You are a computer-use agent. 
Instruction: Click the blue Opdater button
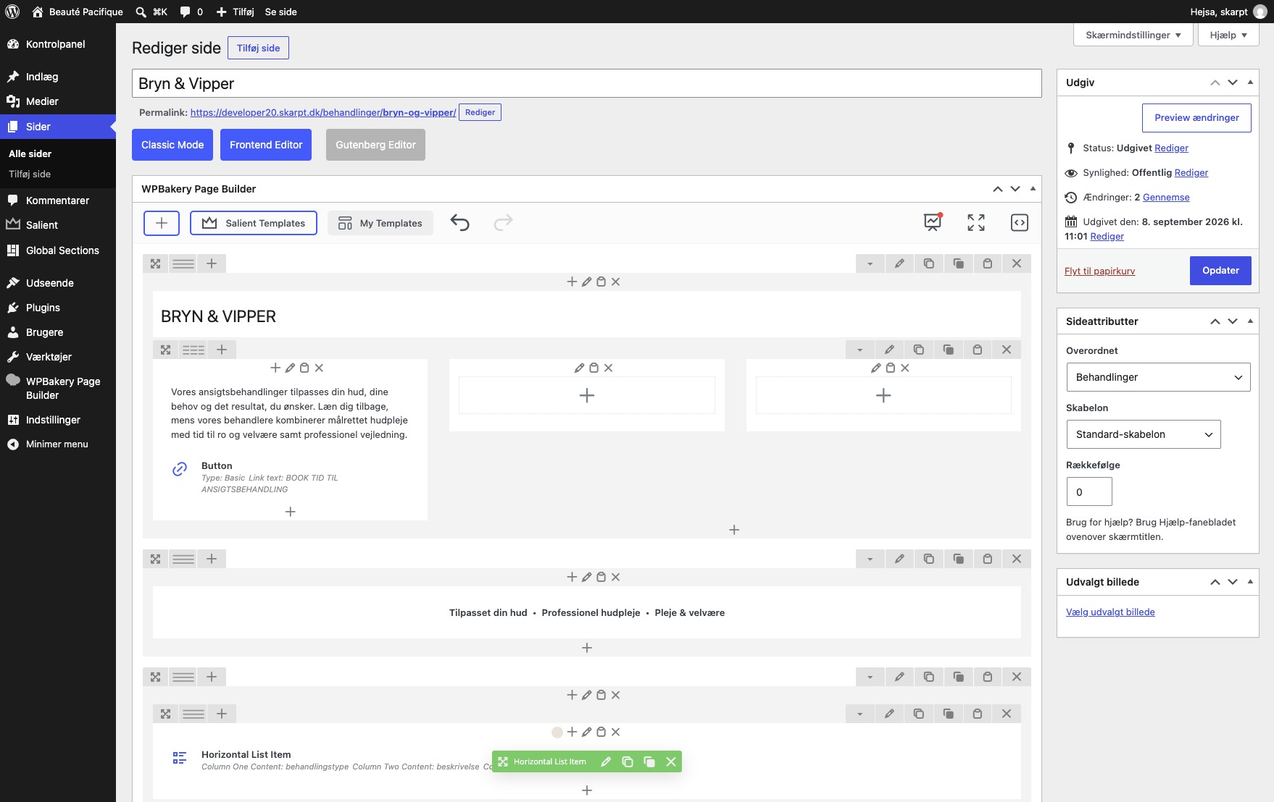tap(1220, 271)
